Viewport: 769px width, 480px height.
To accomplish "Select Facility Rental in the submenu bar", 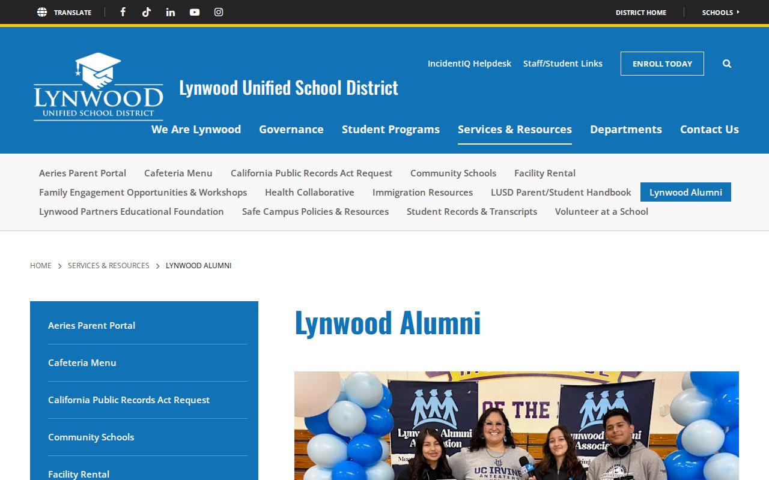I will (x=545, y=173).
